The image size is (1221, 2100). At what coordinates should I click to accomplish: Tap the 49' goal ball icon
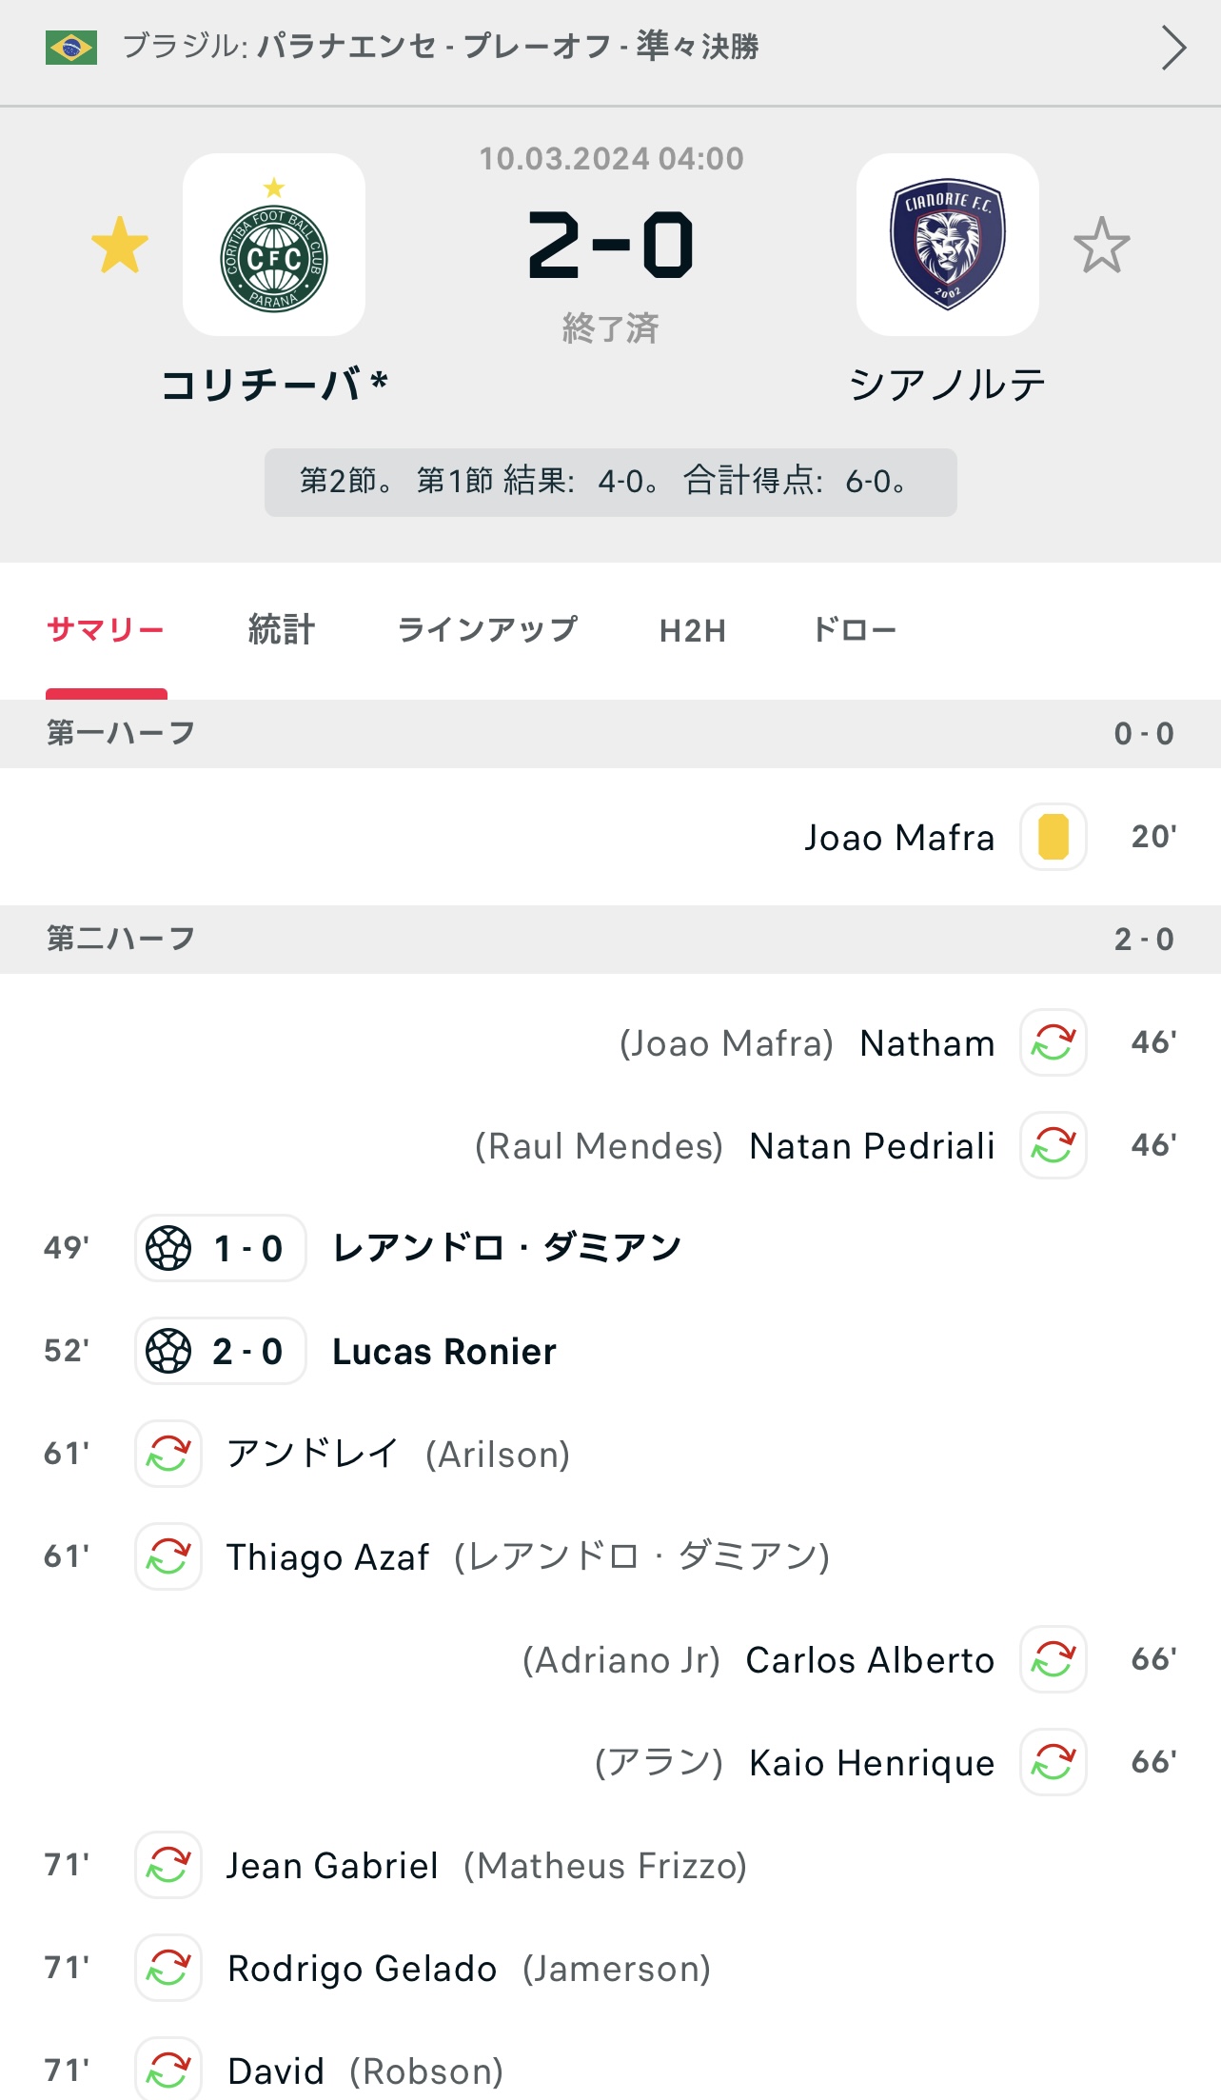coord(169,1248)
